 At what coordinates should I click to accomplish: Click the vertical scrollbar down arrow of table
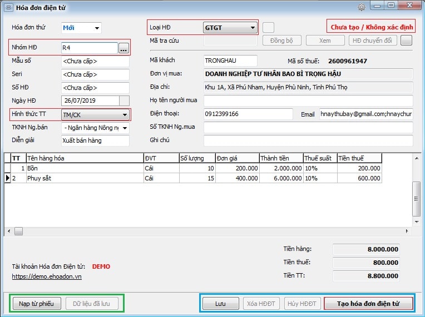pos(416,222)
